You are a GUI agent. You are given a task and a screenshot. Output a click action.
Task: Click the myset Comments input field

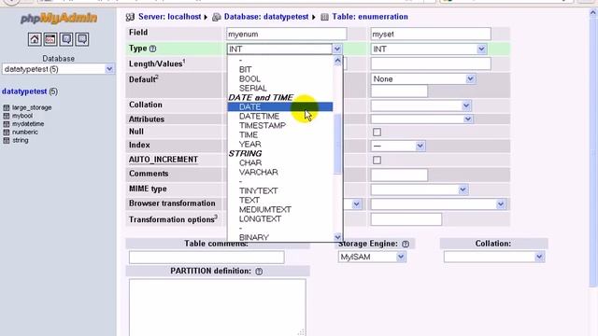pyautogui.click(x=399, y=175)
